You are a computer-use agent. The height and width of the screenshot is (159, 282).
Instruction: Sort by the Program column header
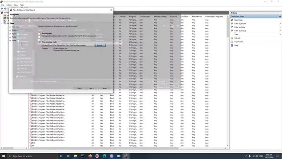click(x=132, y=17)
